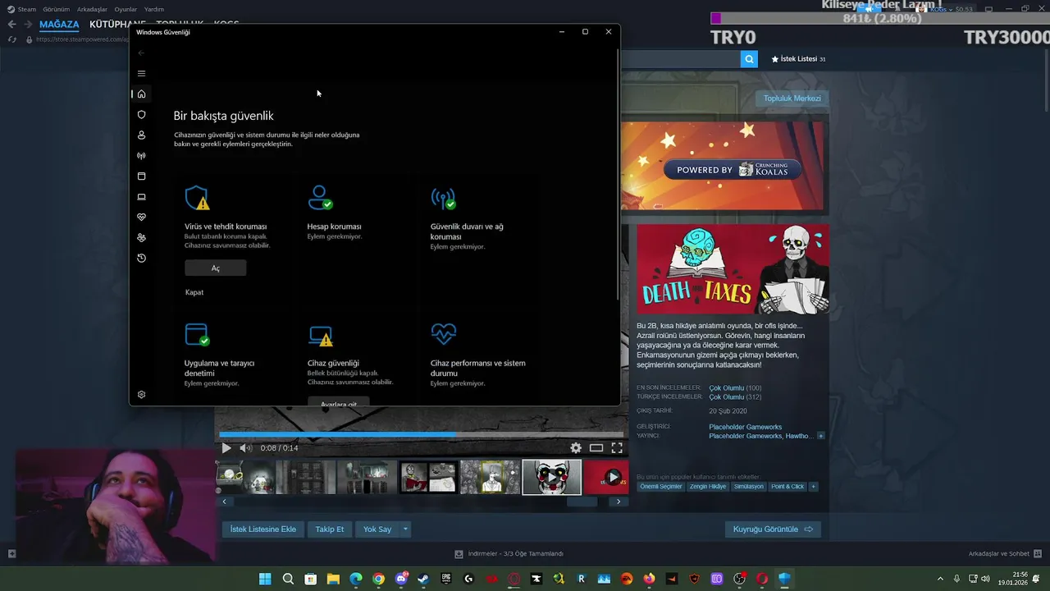Screen dimensions: 1050x591
Task: Open Oyunlar menu in Steam
Action: (126, 9)
